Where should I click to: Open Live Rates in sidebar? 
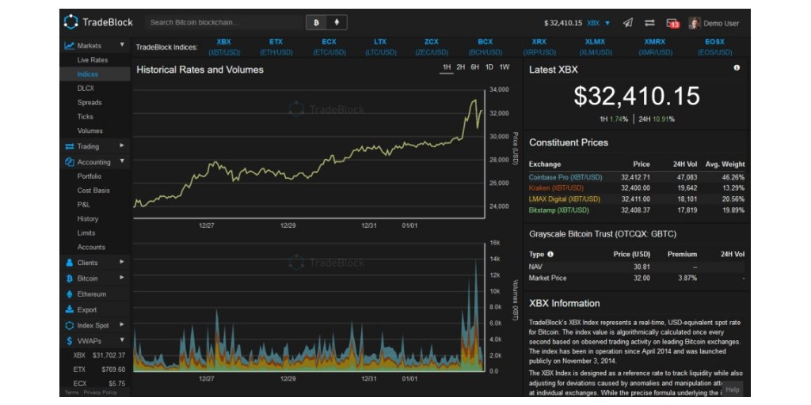[93, 60]
